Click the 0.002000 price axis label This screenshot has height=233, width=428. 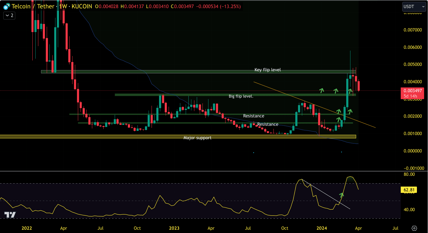pyautogui.click(x=413, y=116)
